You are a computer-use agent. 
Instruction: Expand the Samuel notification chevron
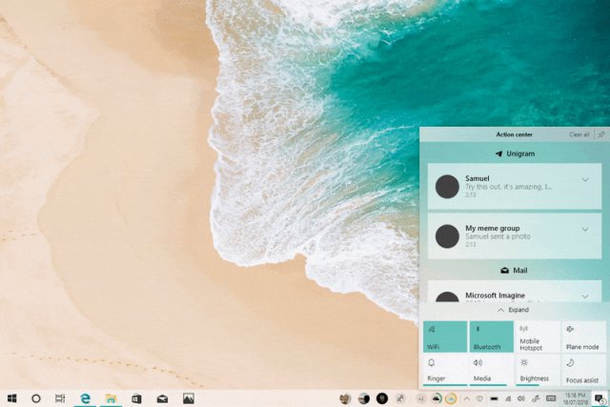coord(585,179)
